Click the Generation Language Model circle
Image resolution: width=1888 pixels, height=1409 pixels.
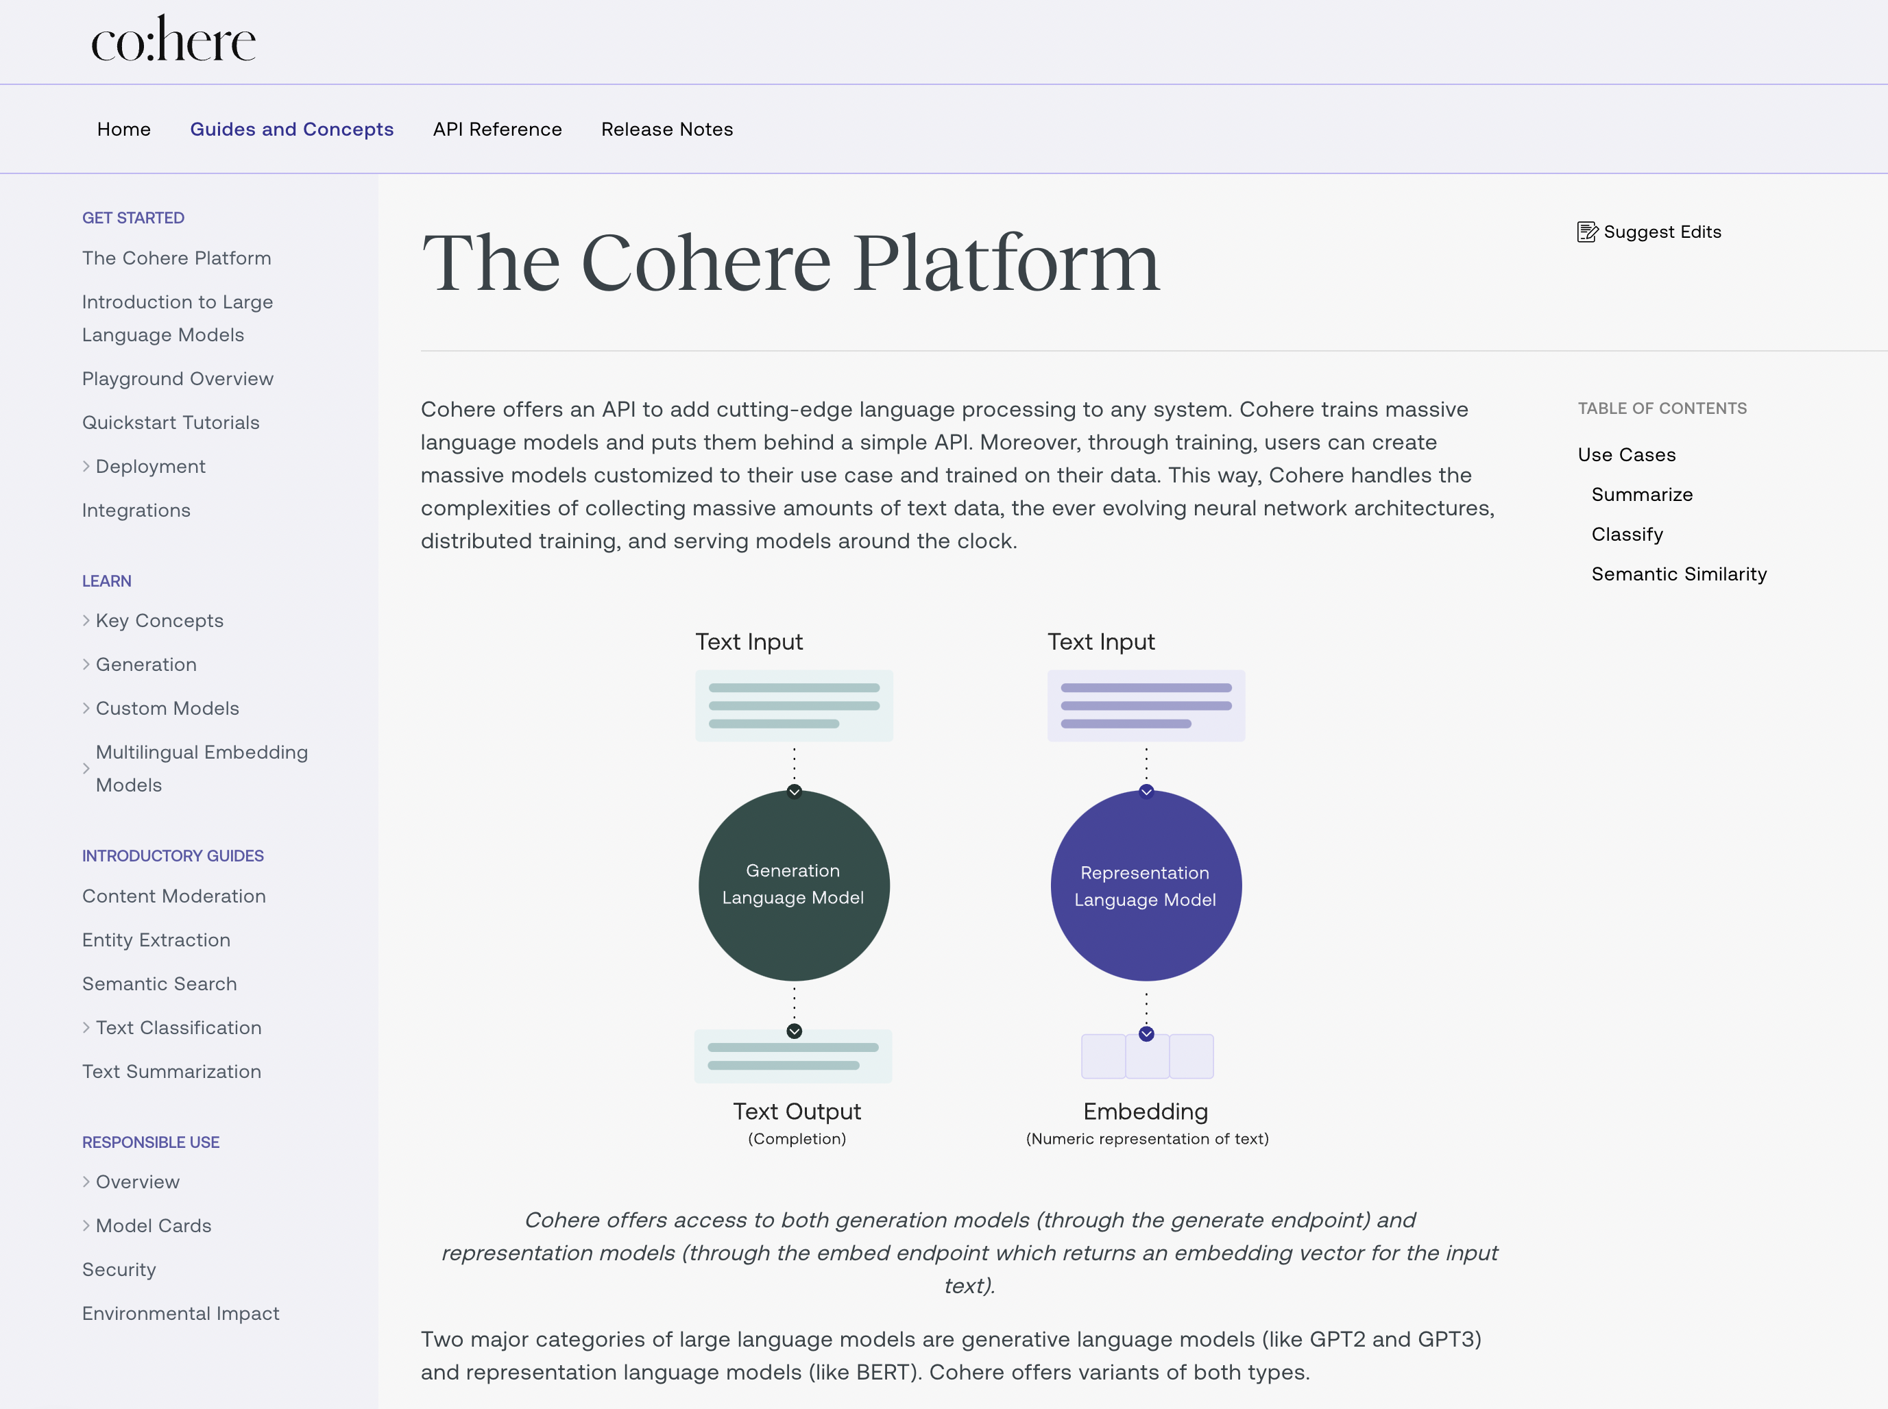click(793, 885)
